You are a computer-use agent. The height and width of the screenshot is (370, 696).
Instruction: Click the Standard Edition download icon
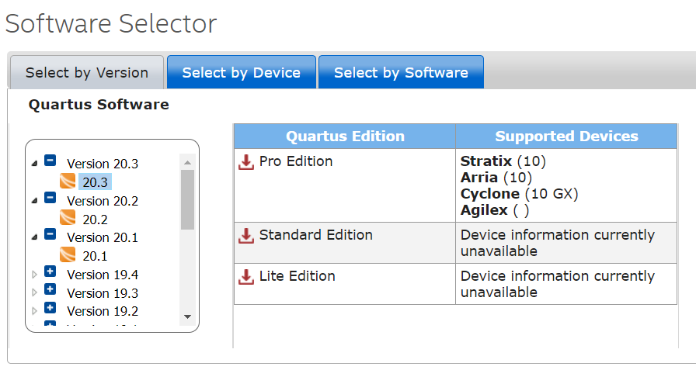click(x=246, y=235)
